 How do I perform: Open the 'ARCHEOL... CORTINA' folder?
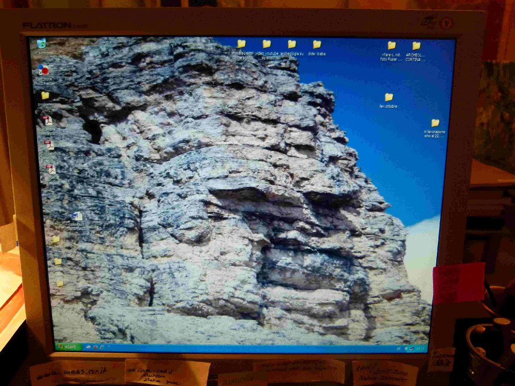(x=416, y=46)
